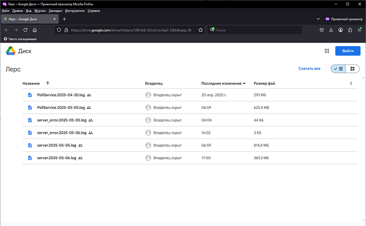This screenshot has height=226, width=366.
Task: Open Firefox account icon
Action: tap(341, 30)
